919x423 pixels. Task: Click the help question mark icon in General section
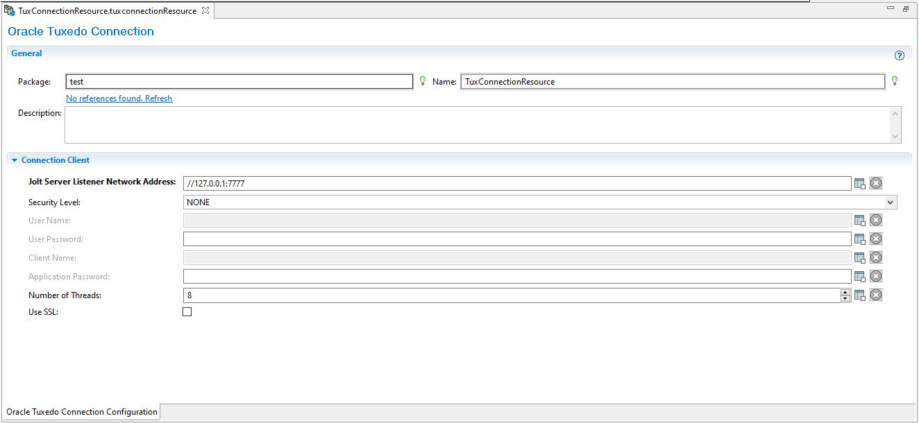click(x=900, y=55)
